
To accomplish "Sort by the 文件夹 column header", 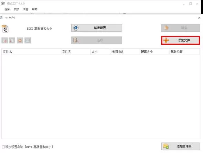I will tap(75, 52).
